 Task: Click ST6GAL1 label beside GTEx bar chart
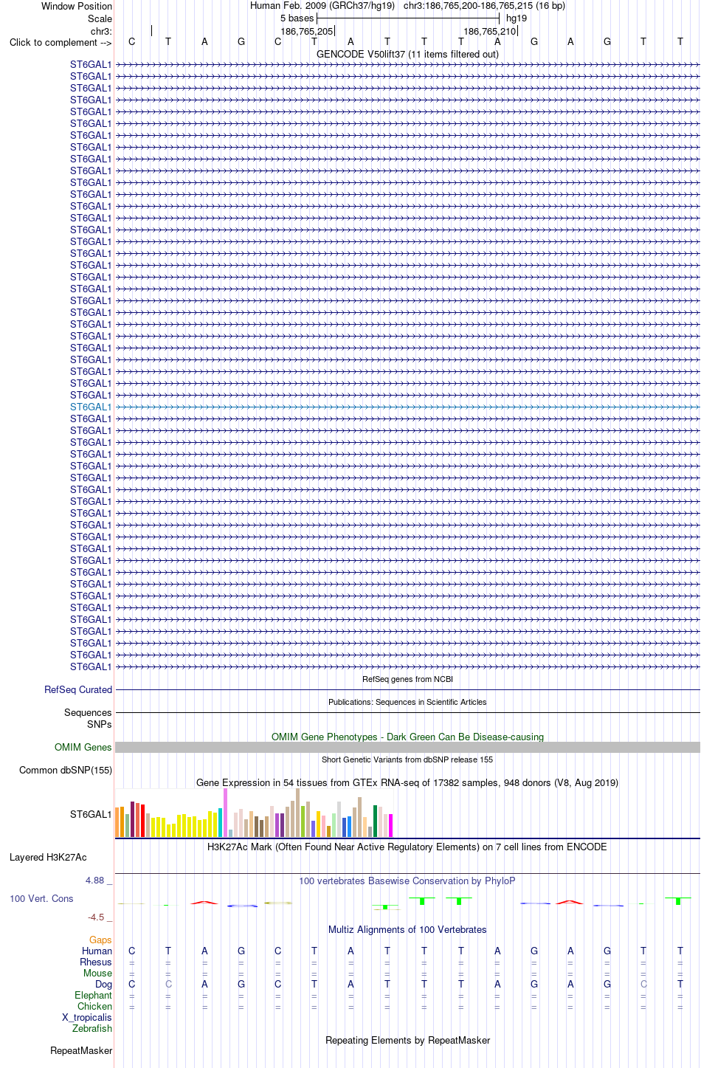click(x=91, y=814)
